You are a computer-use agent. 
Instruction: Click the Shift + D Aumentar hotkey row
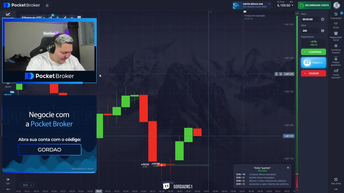pyautogui.click(x=262, y=184)
